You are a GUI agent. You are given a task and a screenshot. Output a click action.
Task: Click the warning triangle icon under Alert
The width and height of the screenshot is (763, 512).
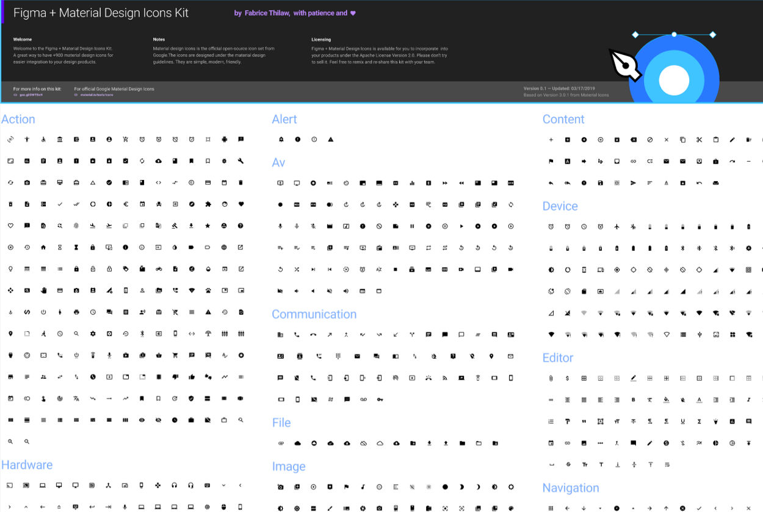(x=330, y=139)
